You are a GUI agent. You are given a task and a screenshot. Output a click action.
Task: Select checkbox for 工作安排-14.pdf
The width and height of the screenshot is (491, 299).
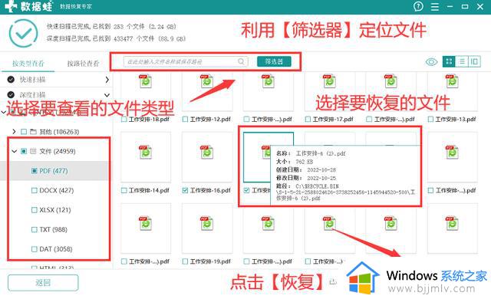tap(124, 190)
